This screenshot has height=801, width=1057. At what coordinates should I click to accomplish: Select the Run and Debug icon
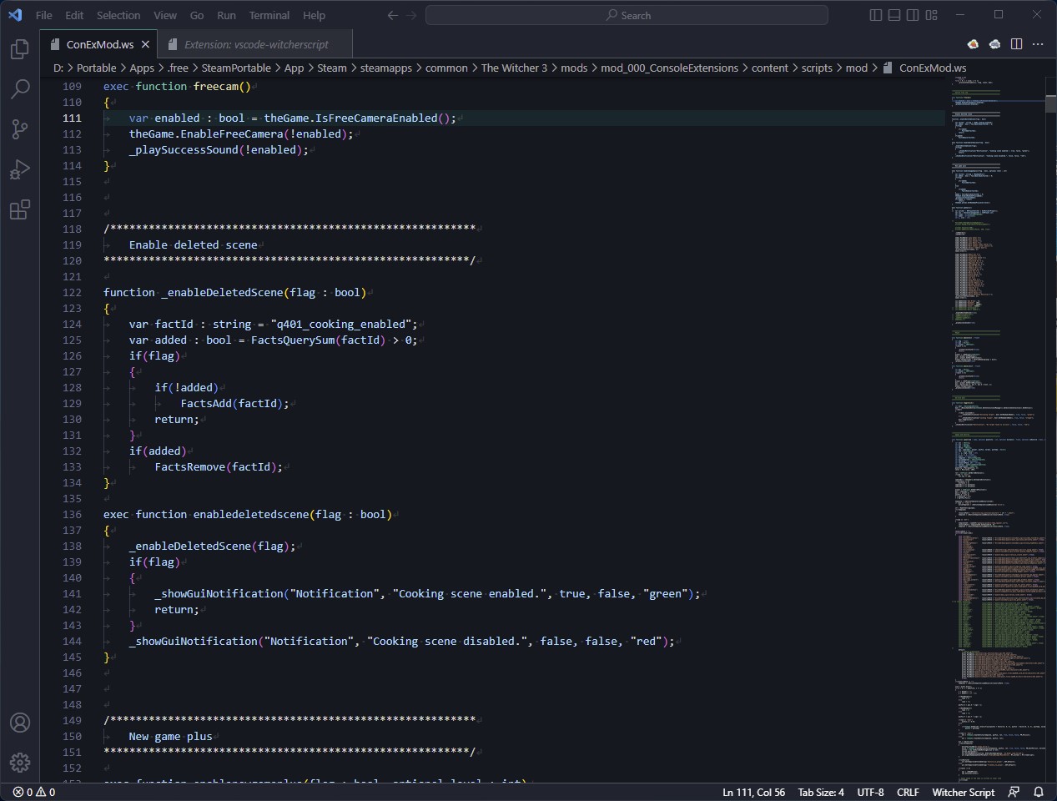coord(19,169)
